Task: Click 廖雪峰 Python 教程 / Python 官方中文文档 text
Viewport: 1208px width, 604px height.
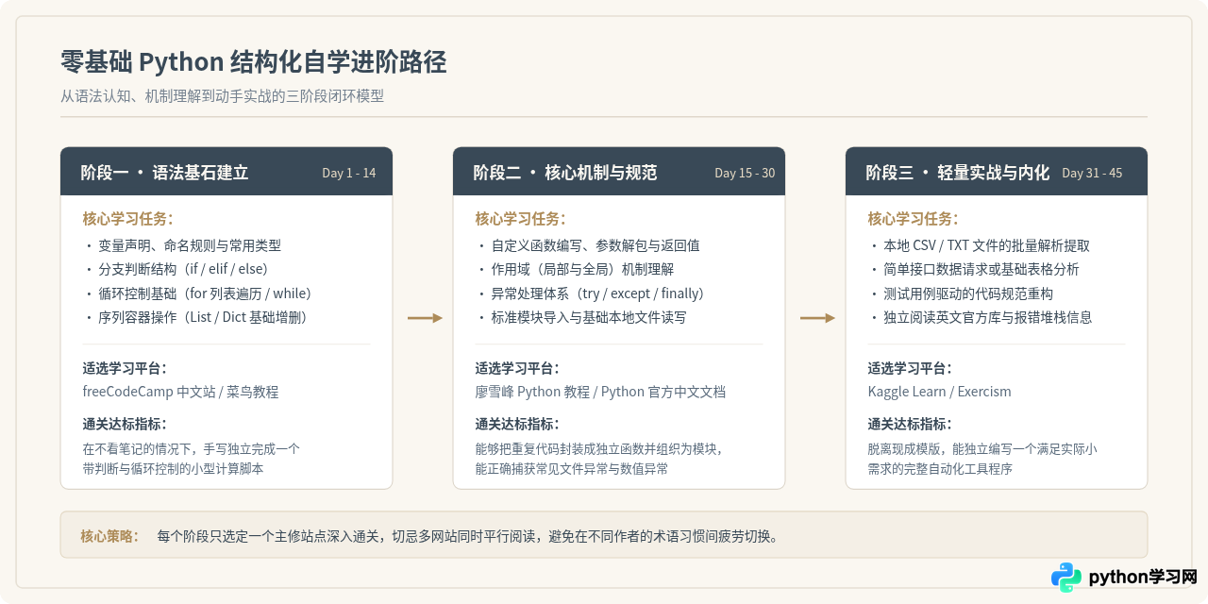Action: tap(600, 391)
